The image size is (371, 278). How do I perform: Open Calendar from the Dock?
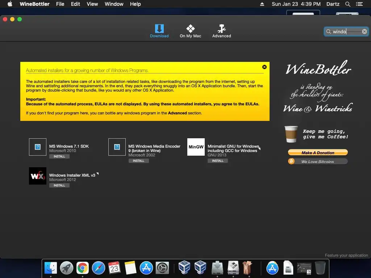[114, 268]
